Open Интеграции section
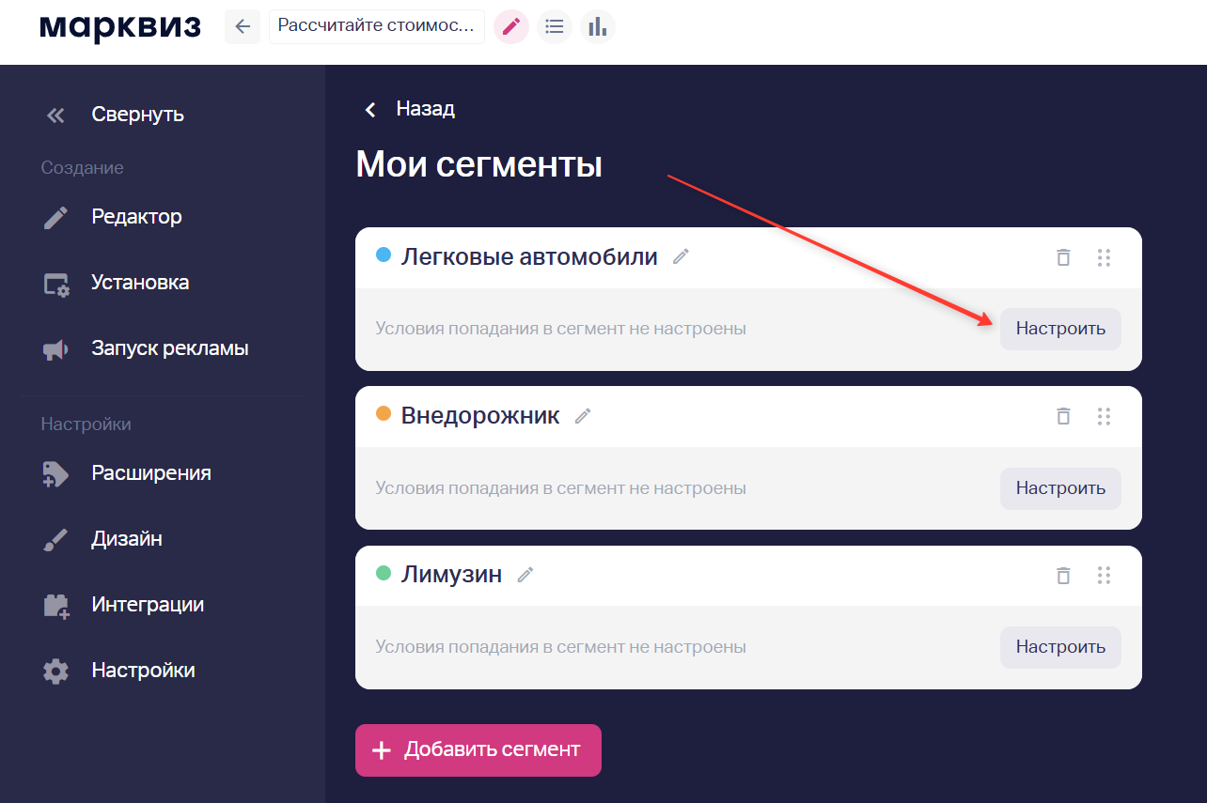The width and height of the screenshot is (1207, 803). [x=148, y=605]
